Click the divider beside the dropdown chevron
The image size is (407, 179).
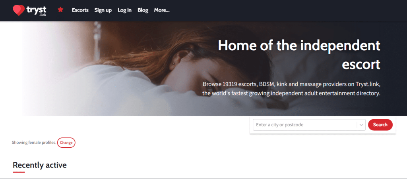click(x=357, y=125)
